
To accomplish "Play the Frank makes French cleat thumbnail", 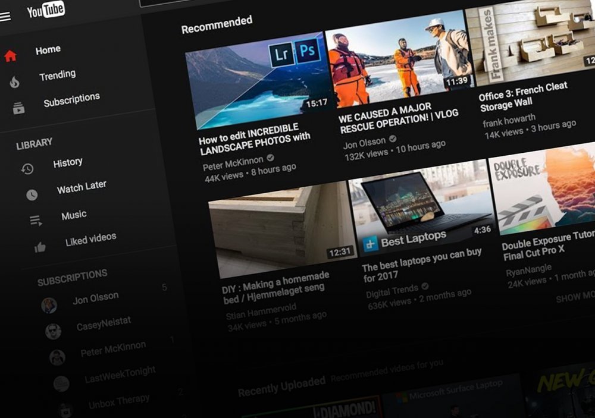I will coord(531,42).
